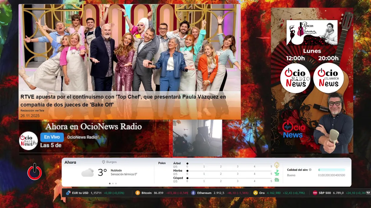
Task: Click the 26.11.2025 article date
Action: 30,116
